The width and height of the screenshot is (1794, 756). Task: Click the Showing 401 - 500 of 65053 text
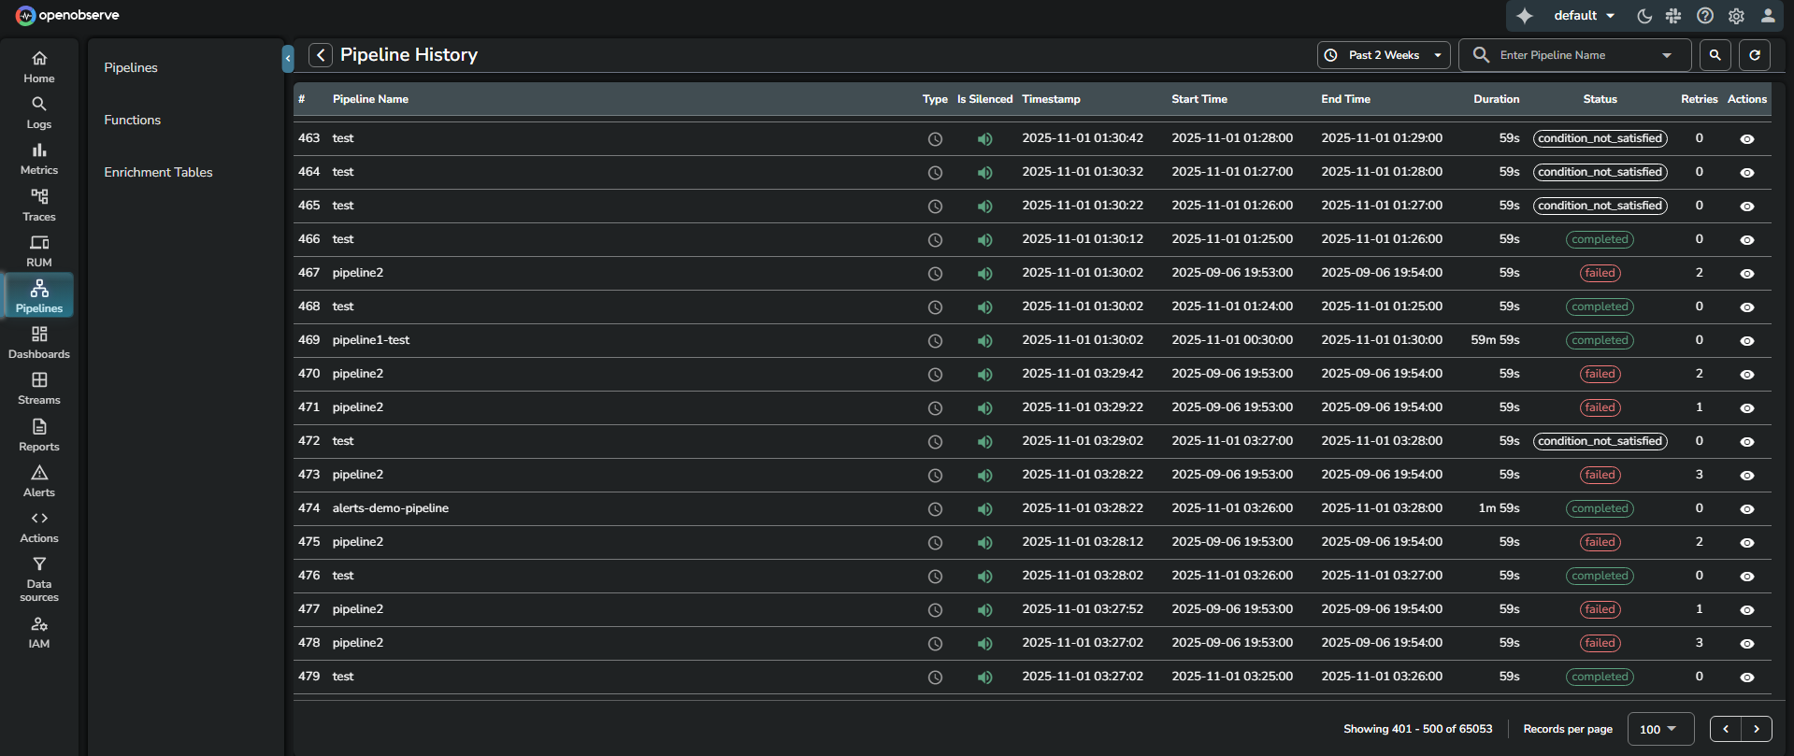click(x=1417, y=729)
